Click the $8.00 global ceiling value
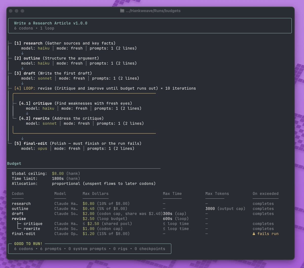 tap(58, 173)
